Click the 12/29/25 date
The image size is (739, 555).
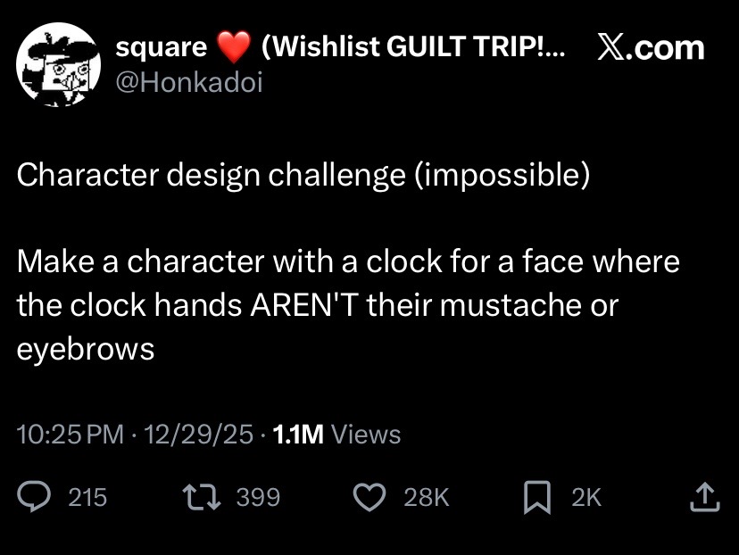198,434
